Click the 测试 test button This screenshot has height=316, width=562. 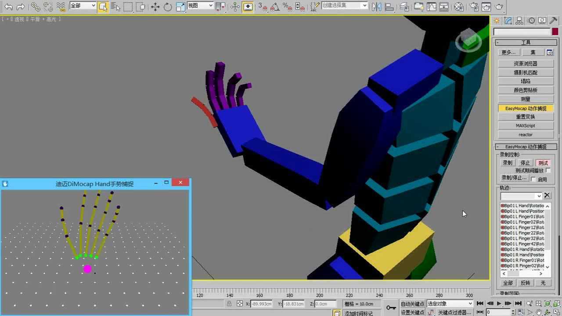point(543,163)
